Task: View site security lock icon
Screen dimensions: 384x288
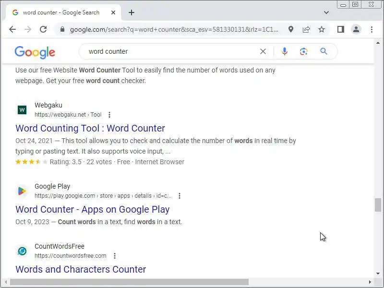Action: pyautogui.click(x=62, y=29)
